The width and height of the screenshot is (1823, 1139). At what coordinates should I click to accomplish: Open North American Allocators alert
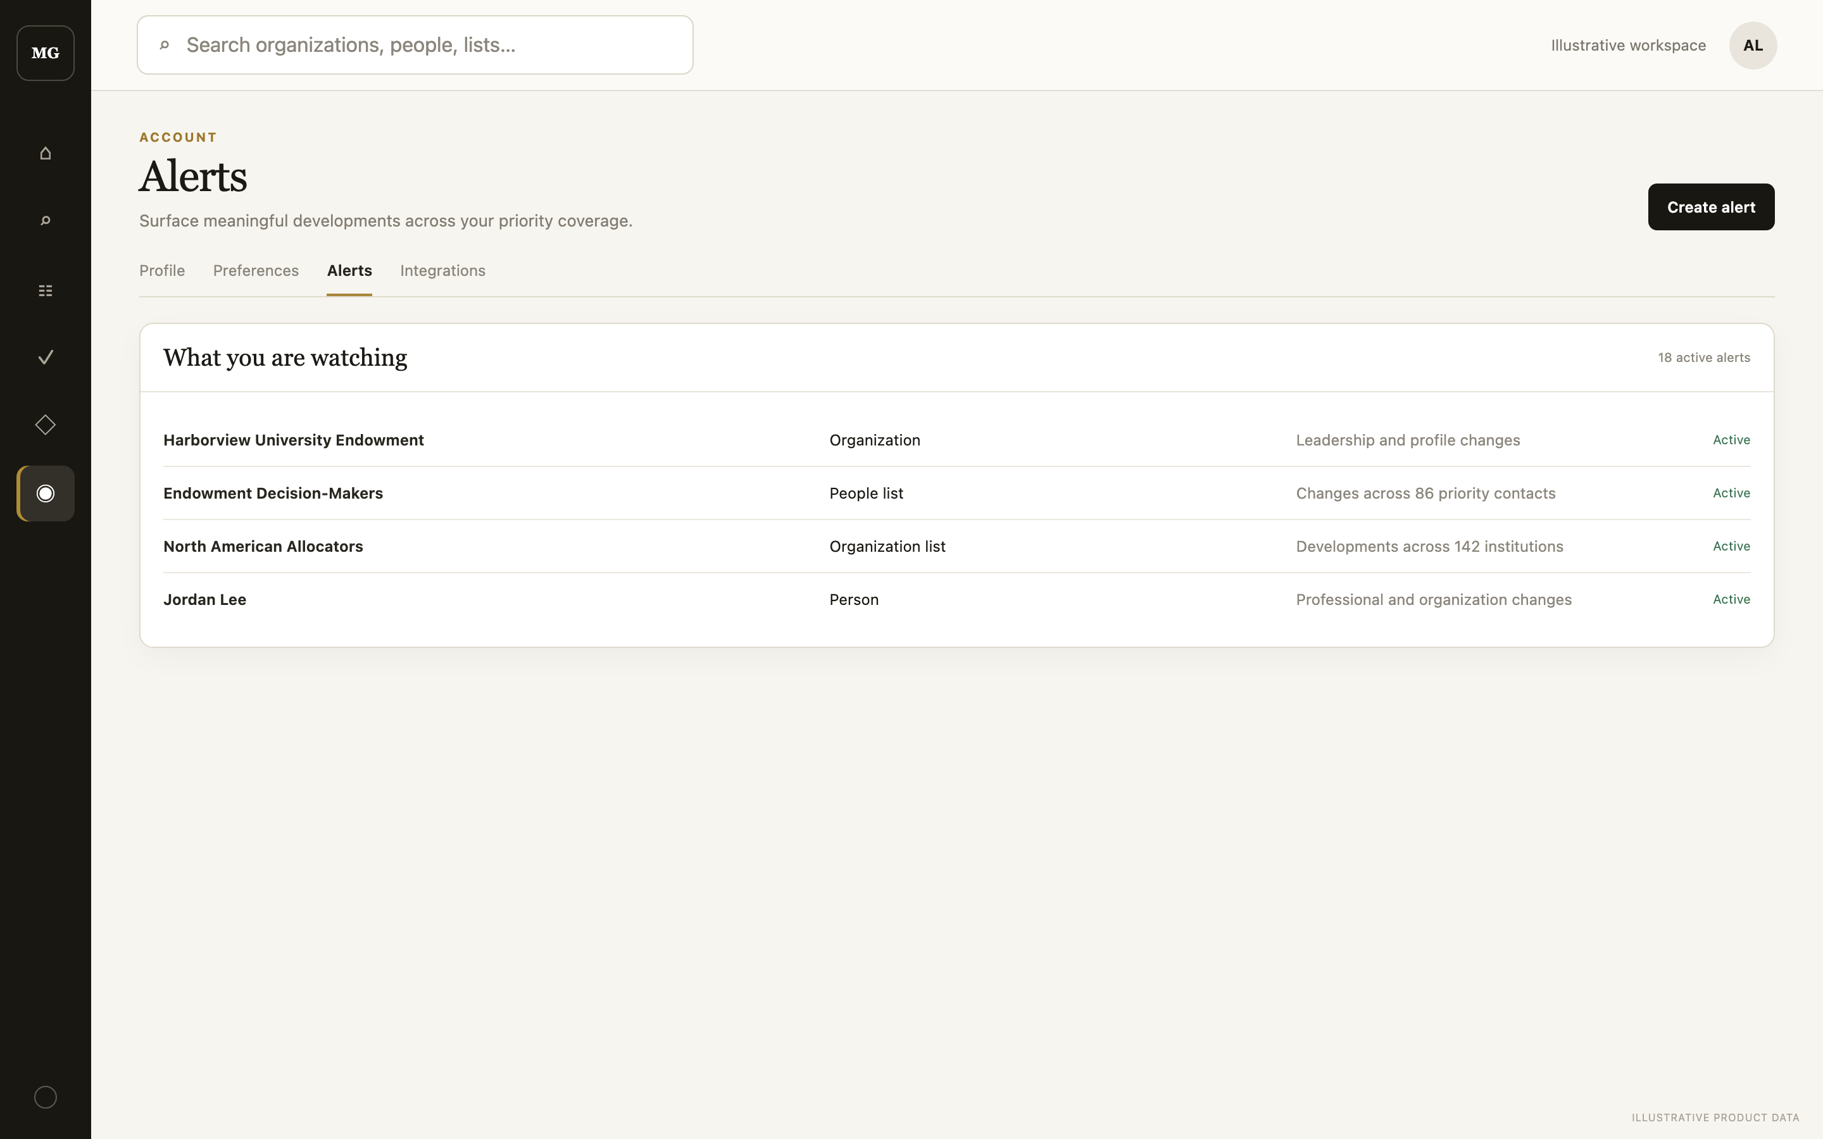pyautogui.click(x=956, y=546)
